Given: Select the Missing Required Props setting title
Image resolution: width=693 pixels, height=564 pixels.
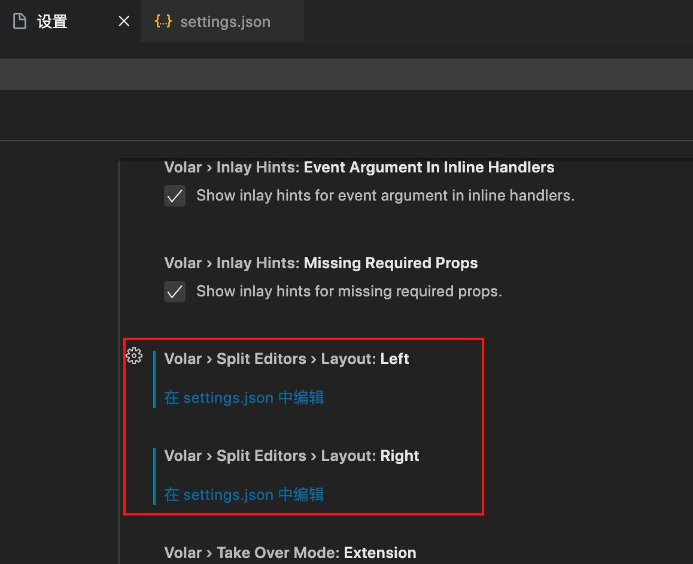Looking at the screenshot, I should (x=321, y=263).
